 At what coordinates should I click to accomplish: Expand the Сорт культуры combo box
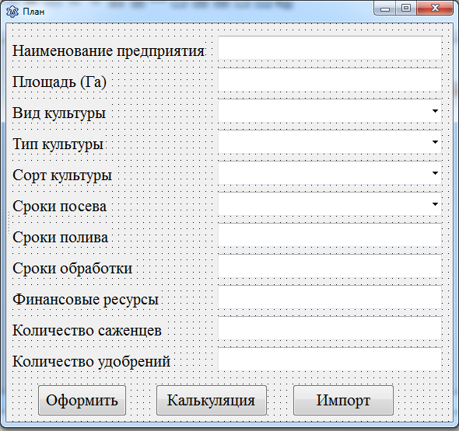(330, 173)
